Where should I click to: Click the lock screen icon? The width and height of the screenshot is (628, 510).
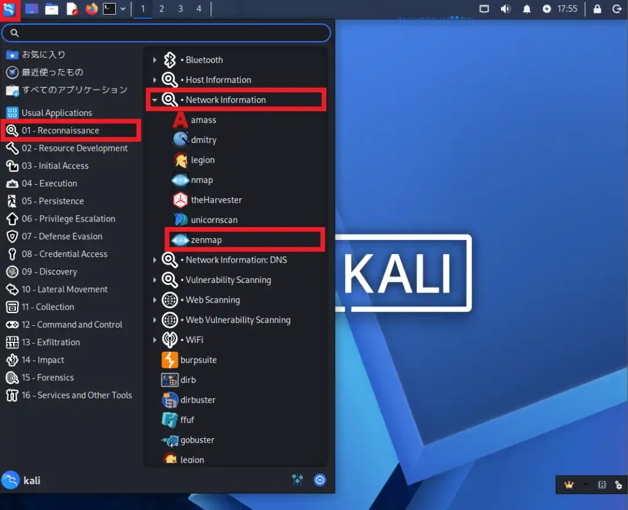pyautogui.click(x=597, y=9)
